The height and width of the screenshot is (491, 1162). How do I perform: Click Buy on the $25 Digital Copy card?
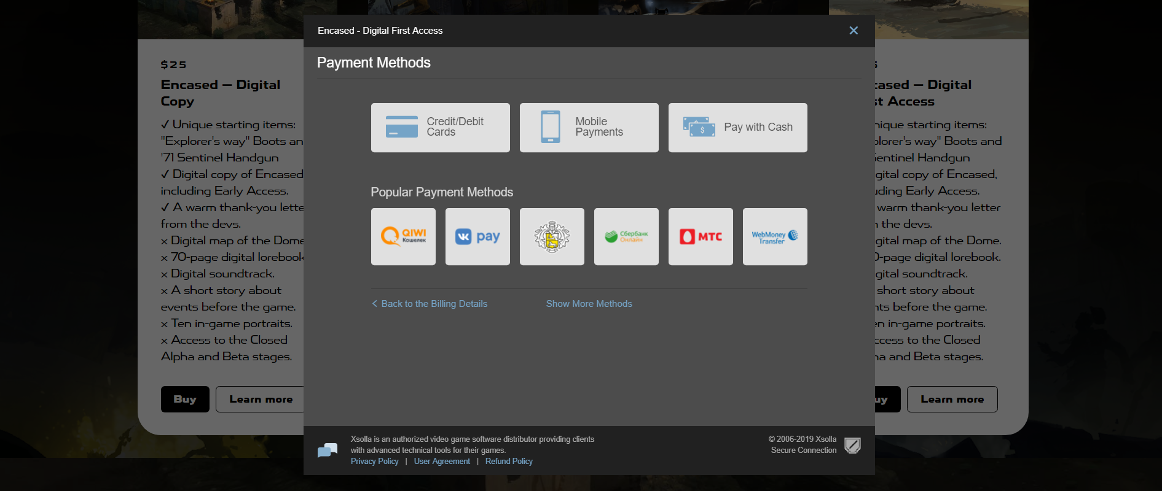pos(185,399)
